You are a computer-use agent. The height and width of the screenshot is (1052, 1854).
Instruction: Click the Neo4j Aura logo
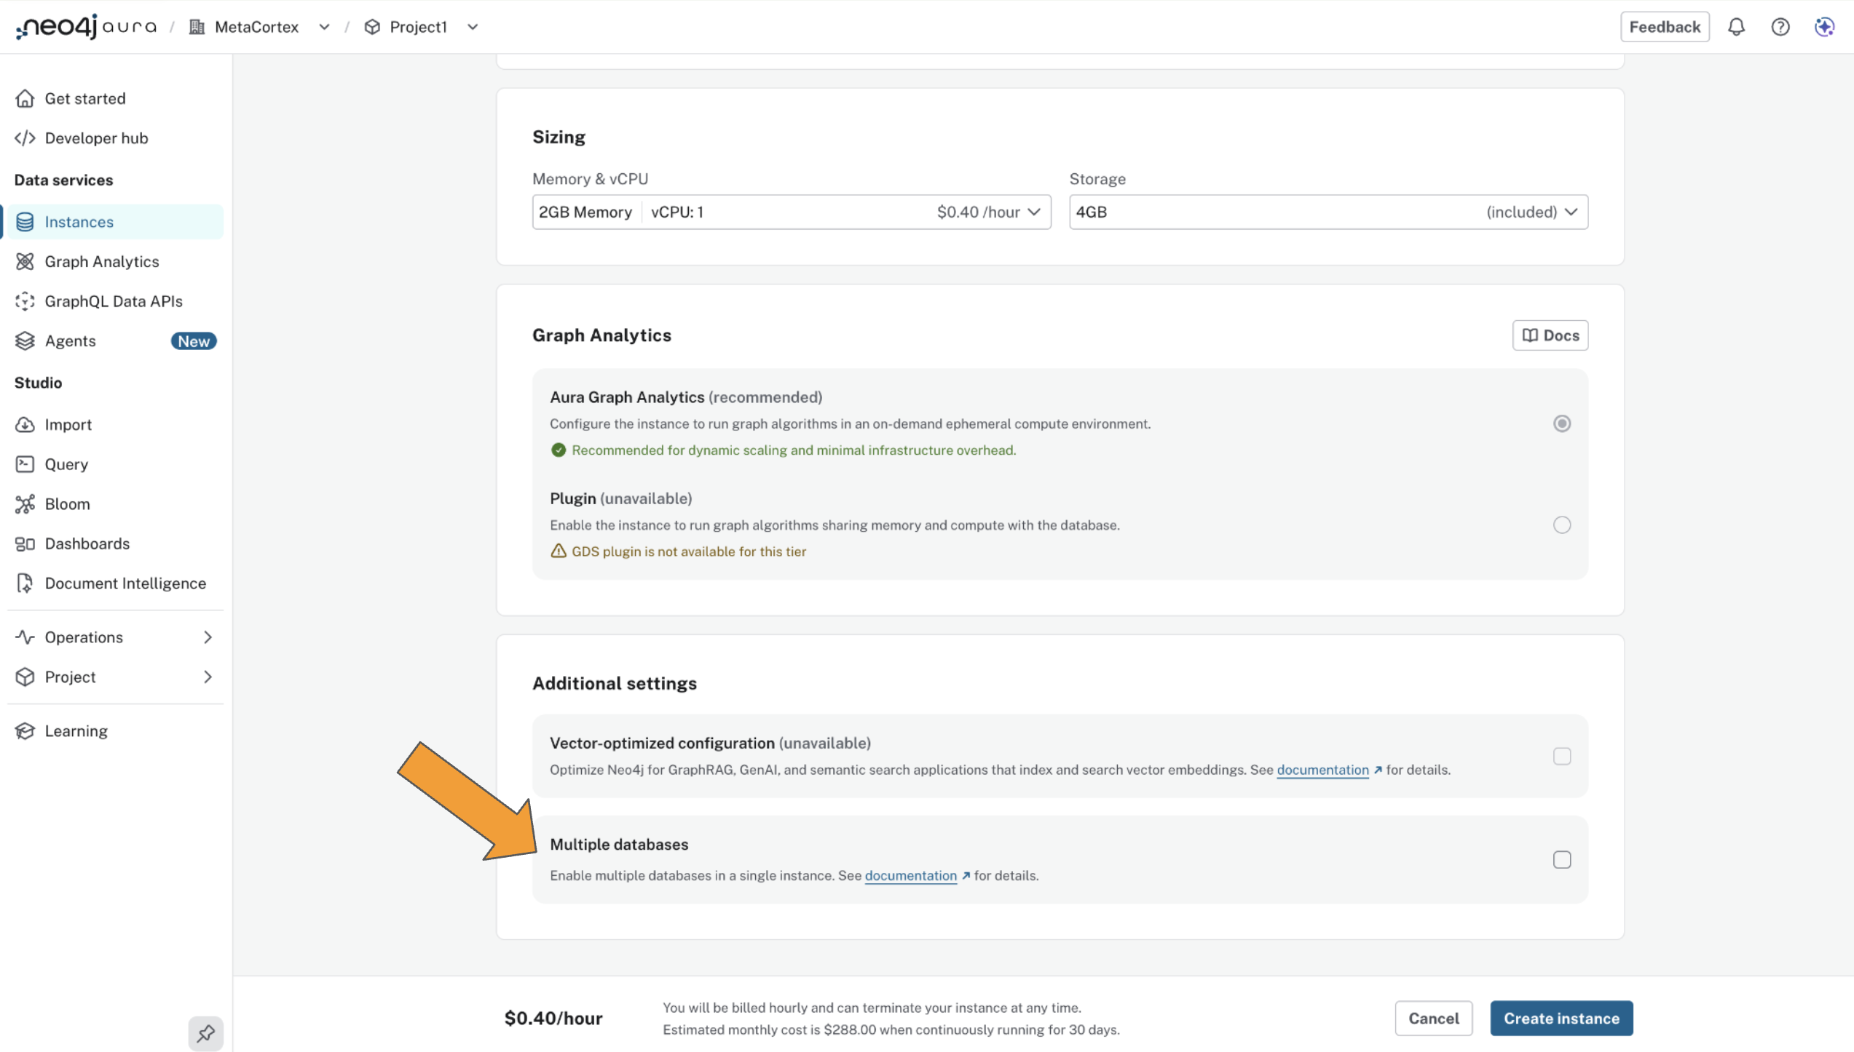click(86, 27)
